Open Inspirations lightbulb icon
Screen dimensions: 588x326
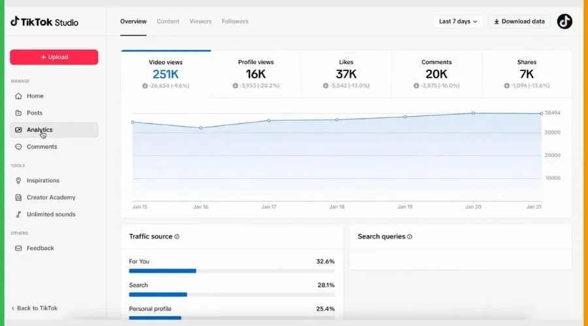pos(18,181)
